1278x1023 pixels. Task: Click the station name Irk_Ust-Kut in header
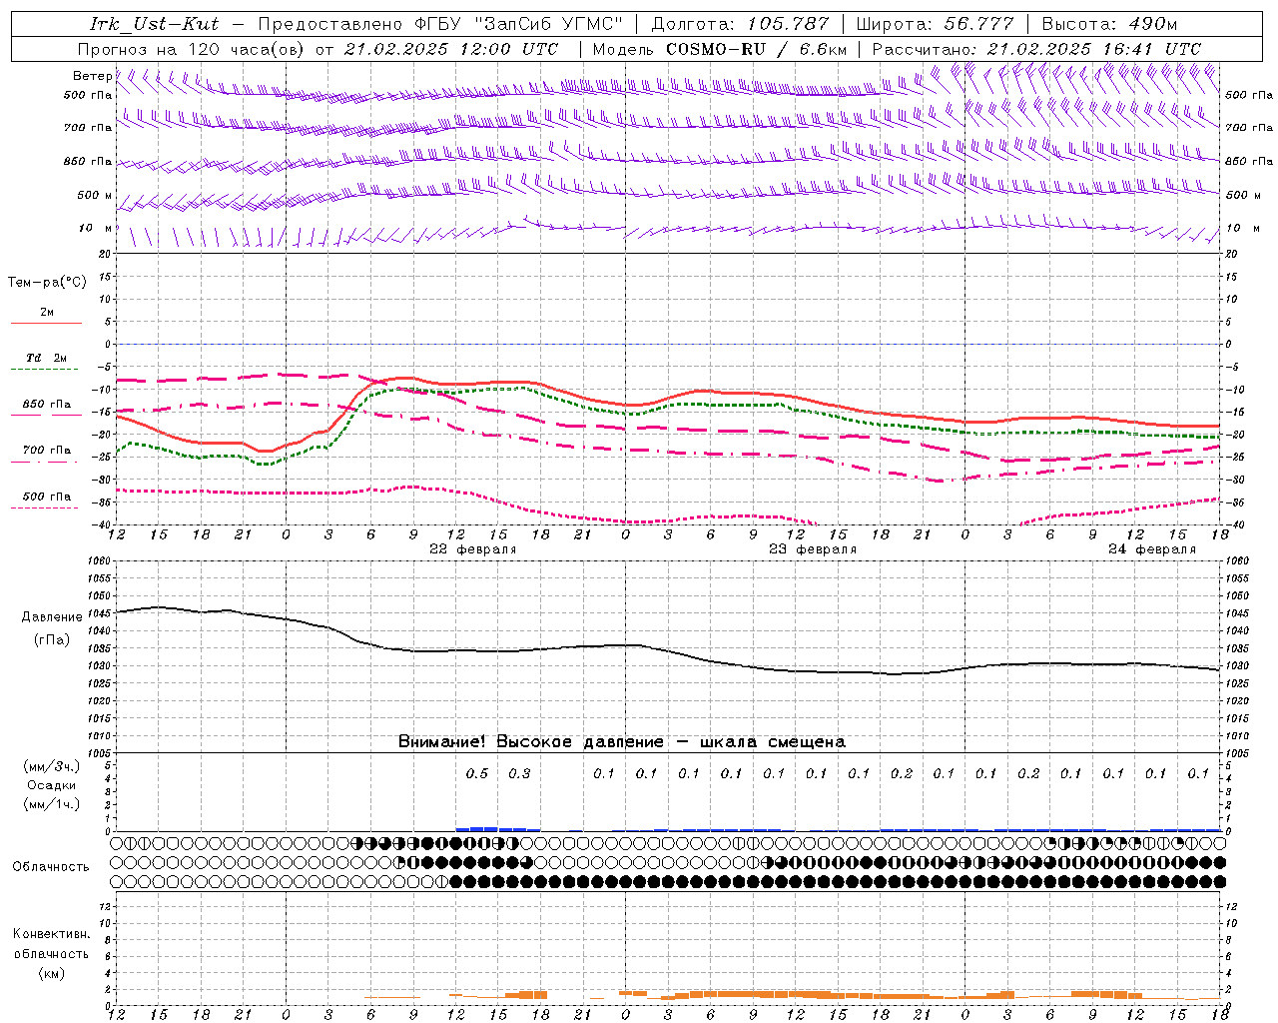[x=154, y=24]
